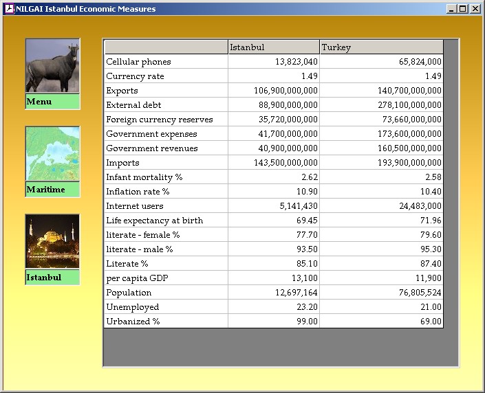
Task: Open the Maritime map image
Action: [x=52, y=154]
